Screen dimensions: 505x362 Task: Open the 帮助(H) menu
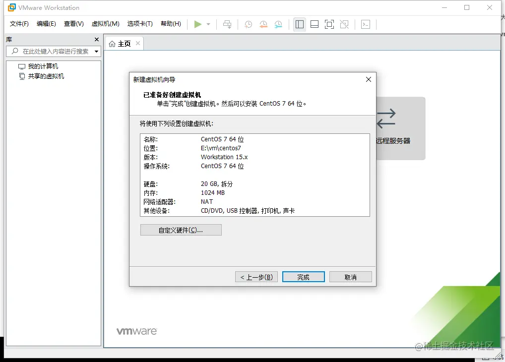click(x=171, y=24)
